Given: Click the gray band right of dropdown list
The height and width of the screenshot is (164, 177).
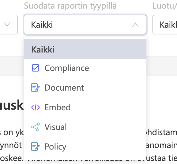Looking at the screenshot, I should pyautogui.click(x=162, y=66).
